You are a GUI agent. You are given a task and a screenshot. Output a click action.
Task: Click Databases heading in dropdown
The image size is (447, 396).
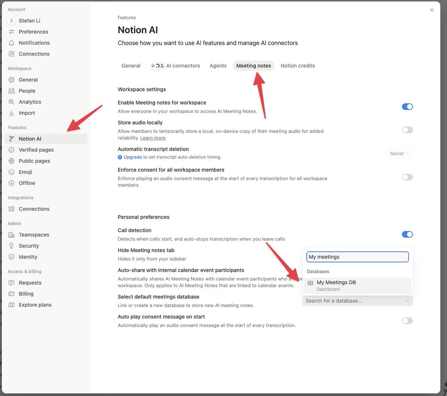tap(318, 272)
